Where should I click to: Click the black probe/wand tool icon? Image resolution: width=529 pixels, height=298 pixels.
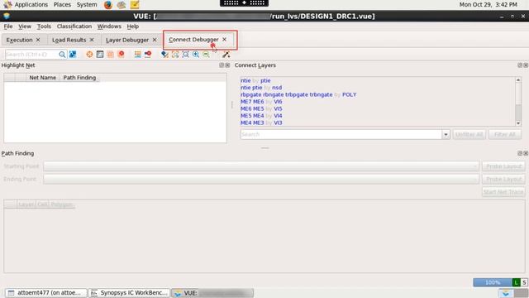[x=226, y=55]
